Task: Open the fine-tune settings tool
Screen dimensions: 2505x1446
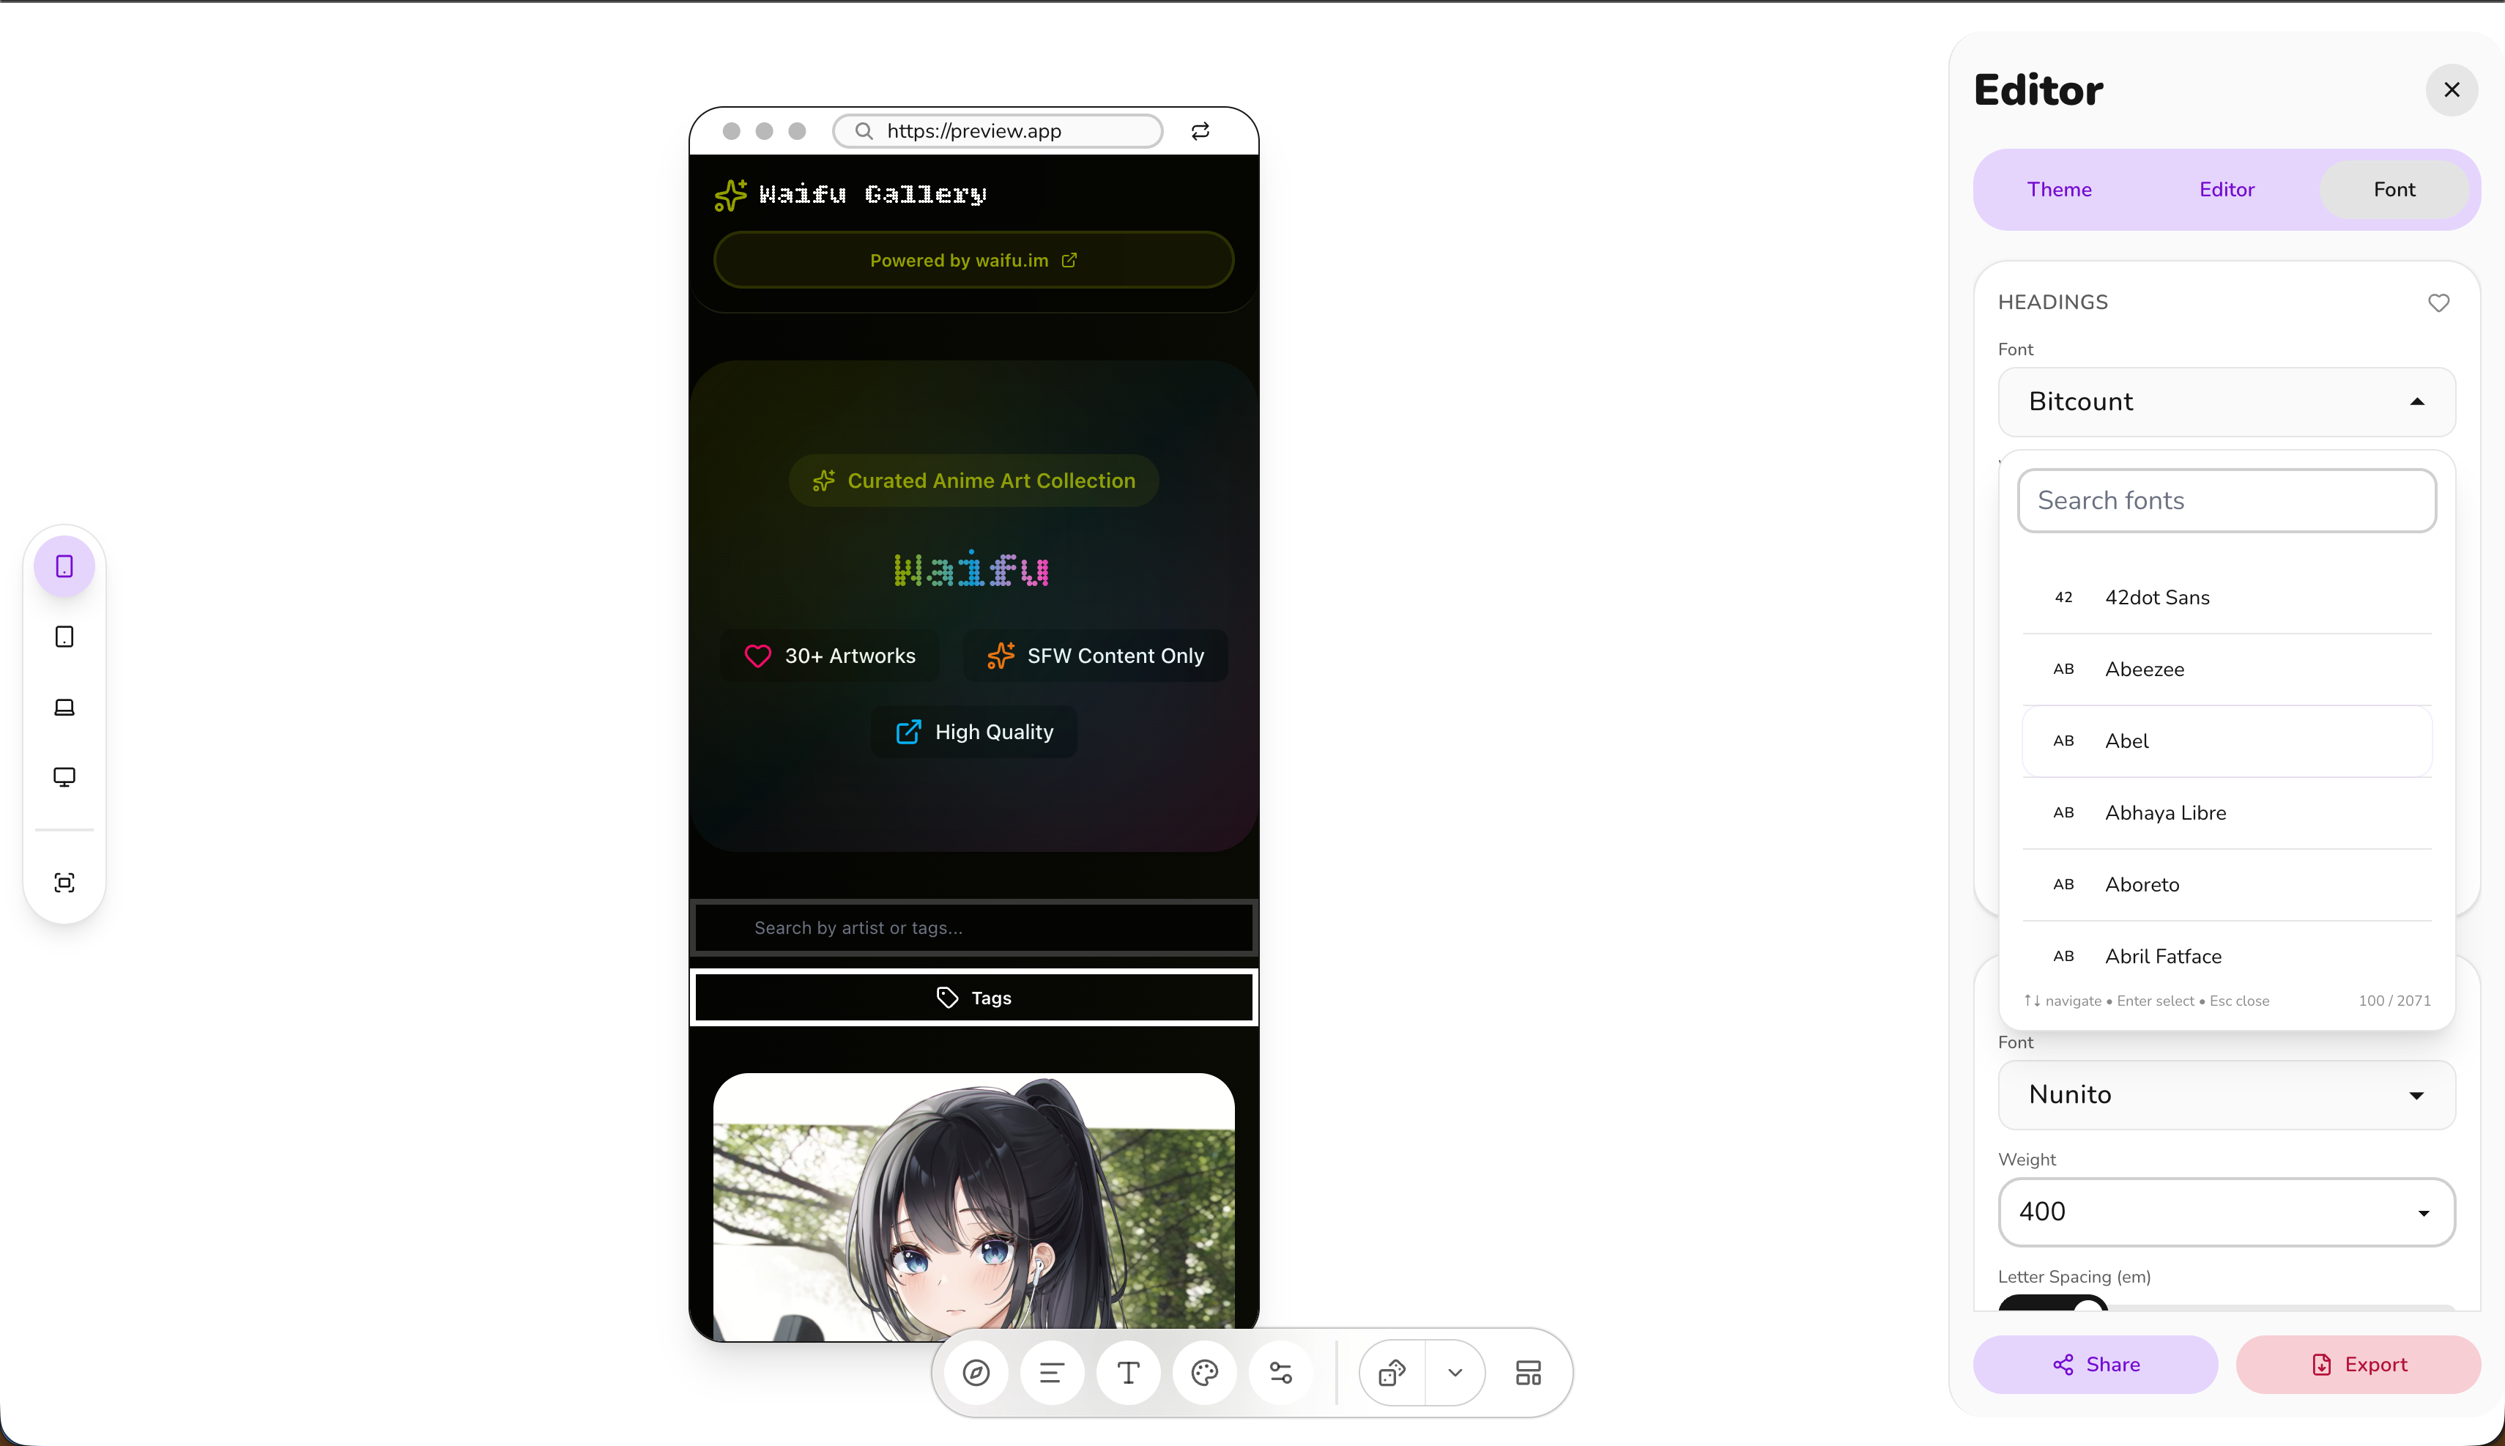Action: pyautogui.click(x=1280, y=1373)
